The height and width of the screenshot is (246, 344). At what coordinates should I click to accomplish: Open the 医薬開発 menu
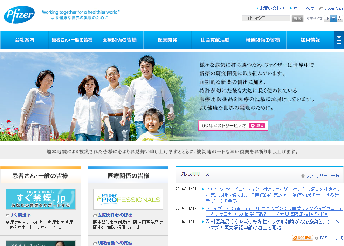coord(167,40)
